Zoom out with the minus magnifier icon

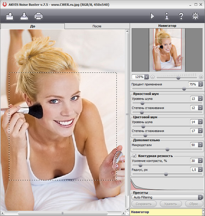[152, 77]
